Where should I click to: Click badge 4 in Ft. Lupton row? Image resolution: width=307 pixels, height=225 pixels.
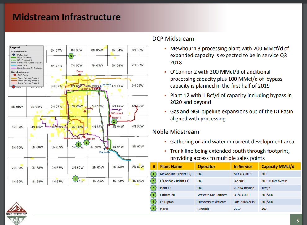(x=153, y=202)
